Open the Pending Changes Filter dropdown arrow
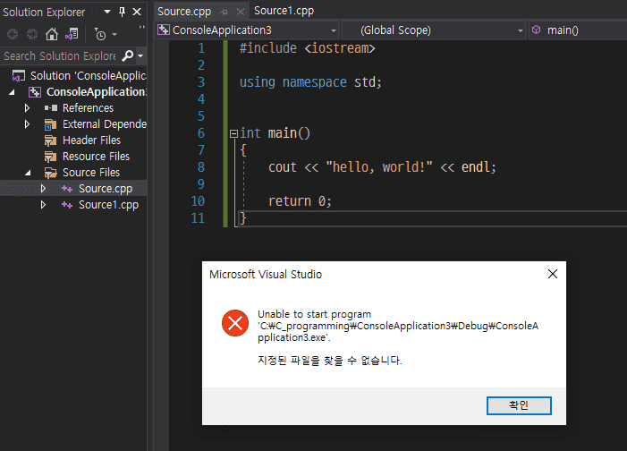This screenshot has width=627, height=451. click(x=114, y=35)
